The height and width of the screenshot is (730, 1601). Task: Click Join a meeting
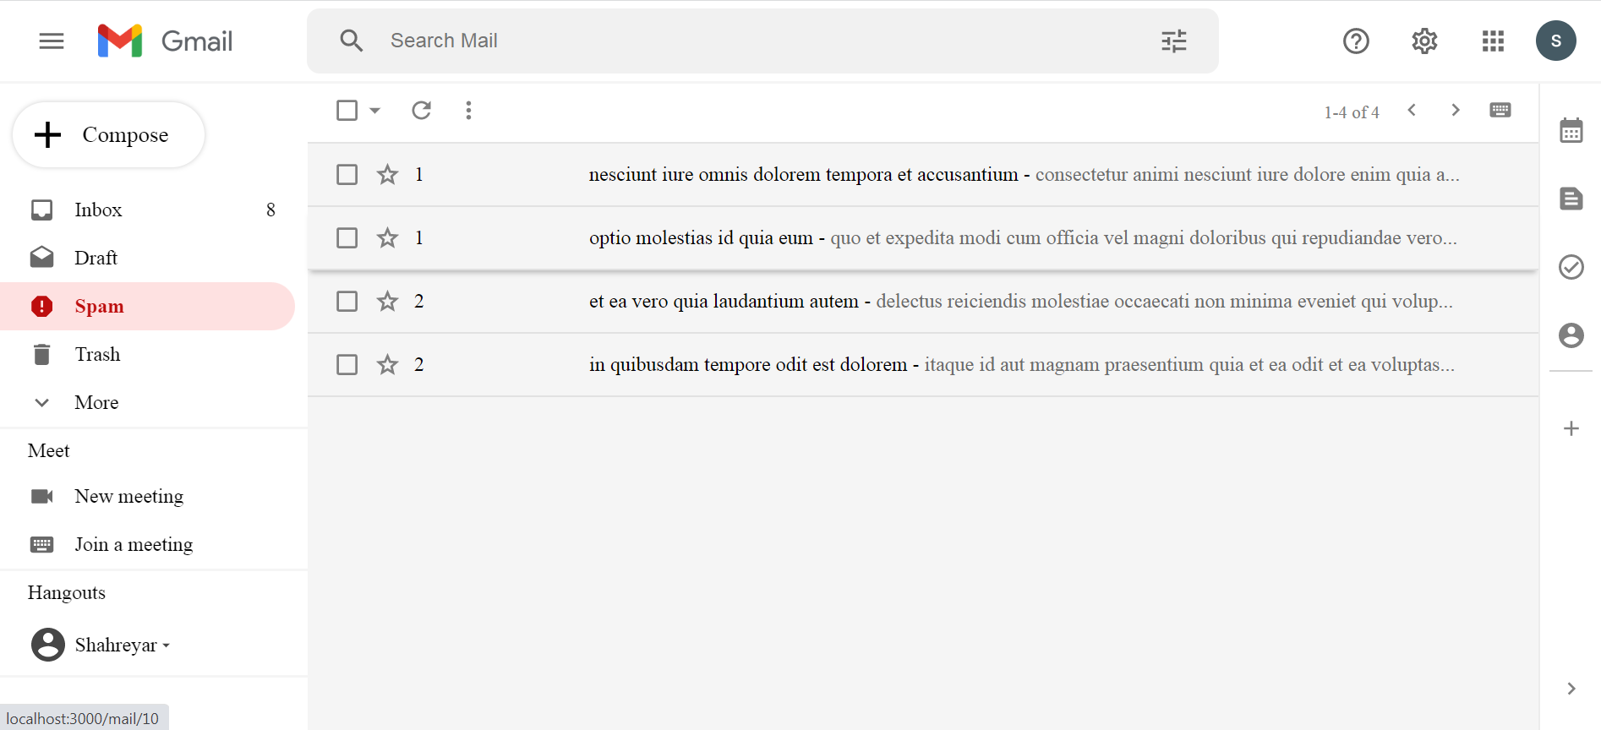tap(133, 544)
